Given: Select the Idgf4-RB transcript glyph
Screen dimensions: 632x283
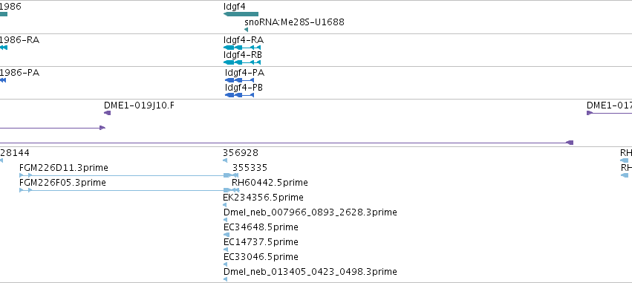Looking at the screenshot, I should [x=242, y=62].
